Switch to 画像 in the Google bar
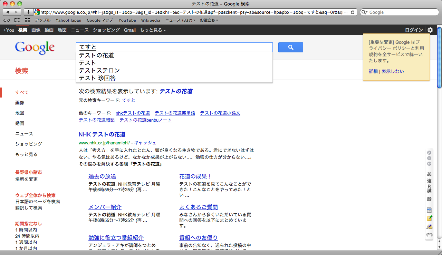 coord(36,30)
